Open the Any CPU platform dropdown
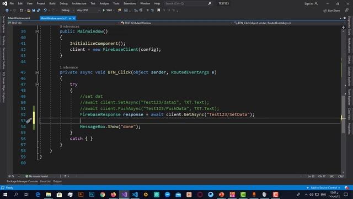 pos(88,10)
